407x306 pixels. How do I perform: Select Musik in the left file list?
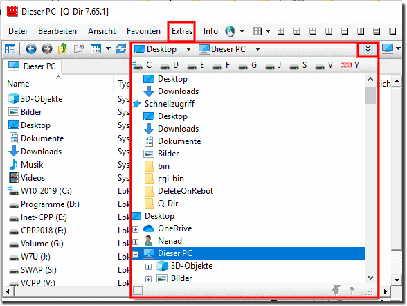tap(32, 165)
